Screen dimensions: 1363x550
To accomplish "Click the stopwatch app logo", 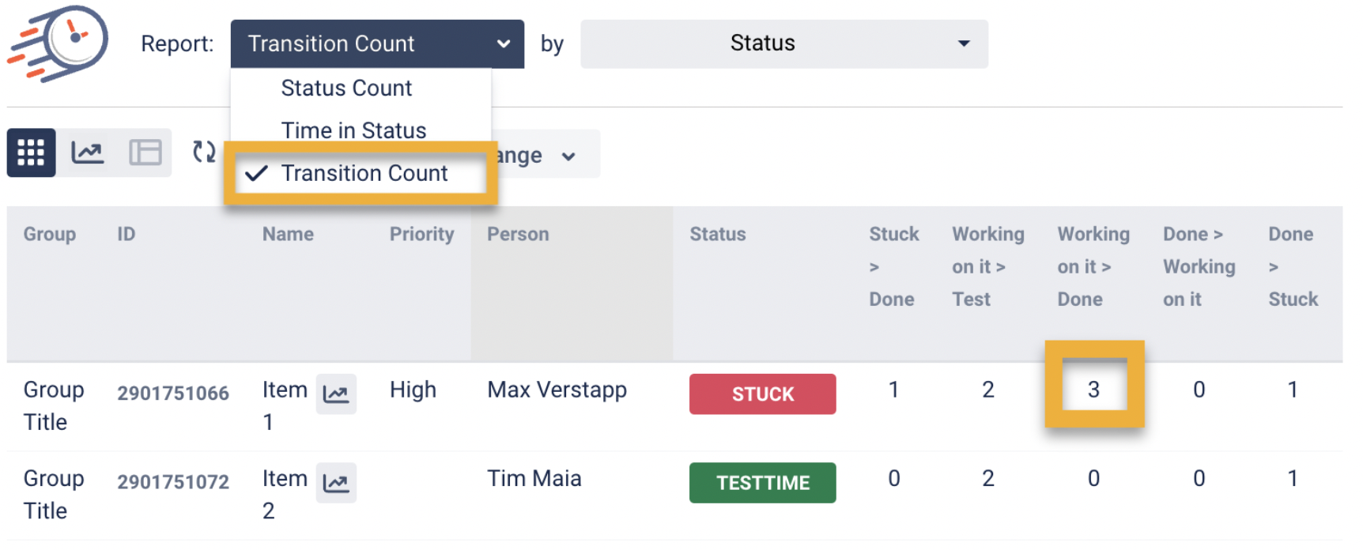I will coord(59,43).
